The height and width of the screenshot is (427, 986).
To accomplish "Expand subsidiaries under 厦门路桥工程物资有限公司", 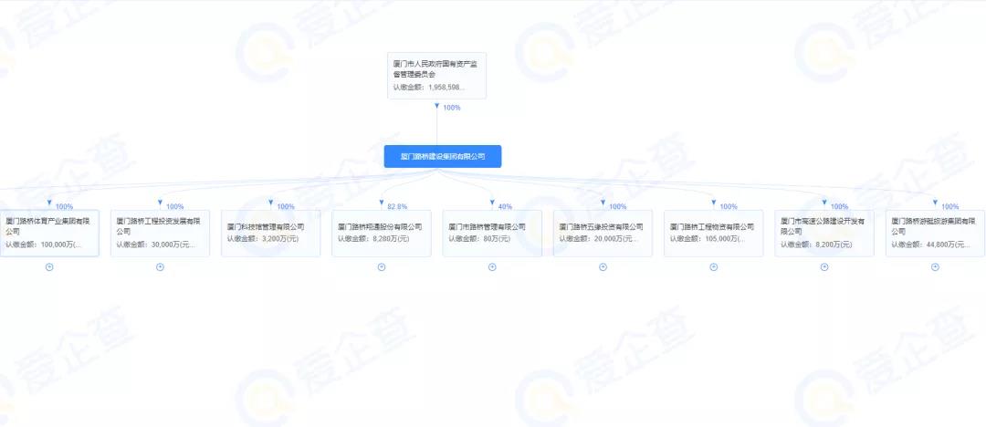I will (x=713, y=266).
